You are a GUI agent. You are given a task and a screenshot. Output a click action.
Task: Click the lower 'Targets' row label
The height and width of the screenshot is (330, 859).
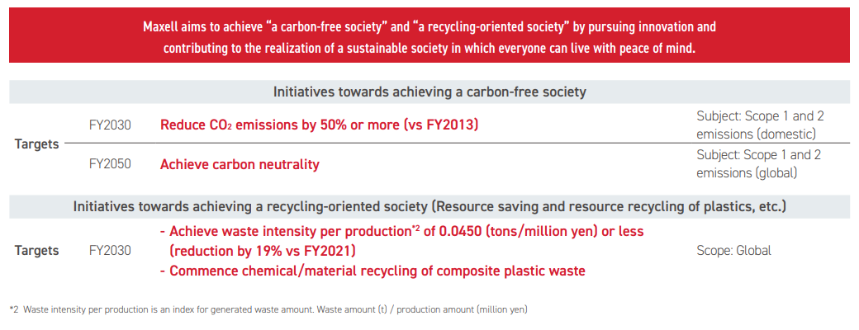(x=36, y=251)
